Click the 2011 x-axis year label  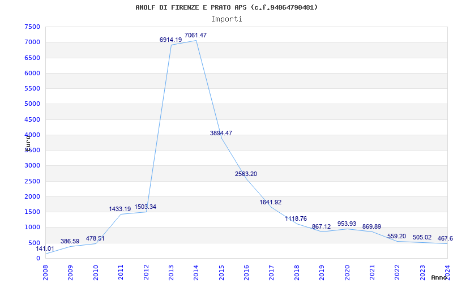pyautogui.click(x=121, y=273)
